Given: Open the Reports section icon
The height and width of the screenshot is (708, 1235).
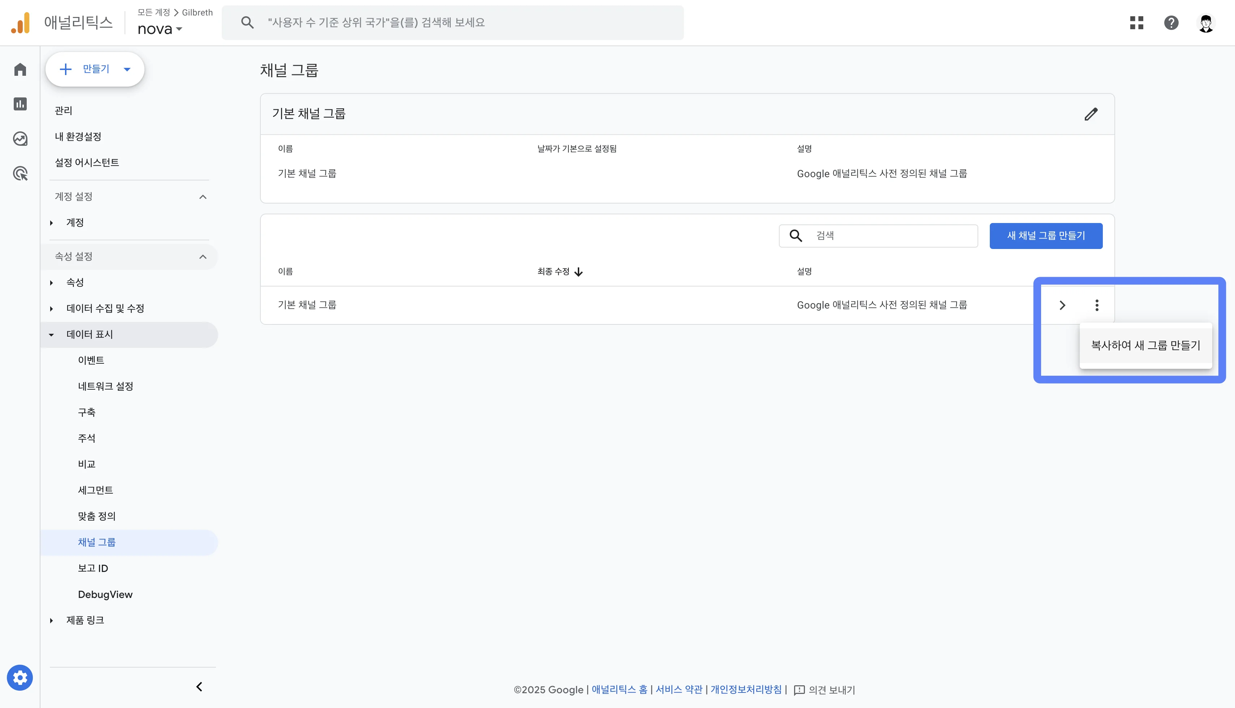Looking at the screenshot, I should tap(20, 104).
